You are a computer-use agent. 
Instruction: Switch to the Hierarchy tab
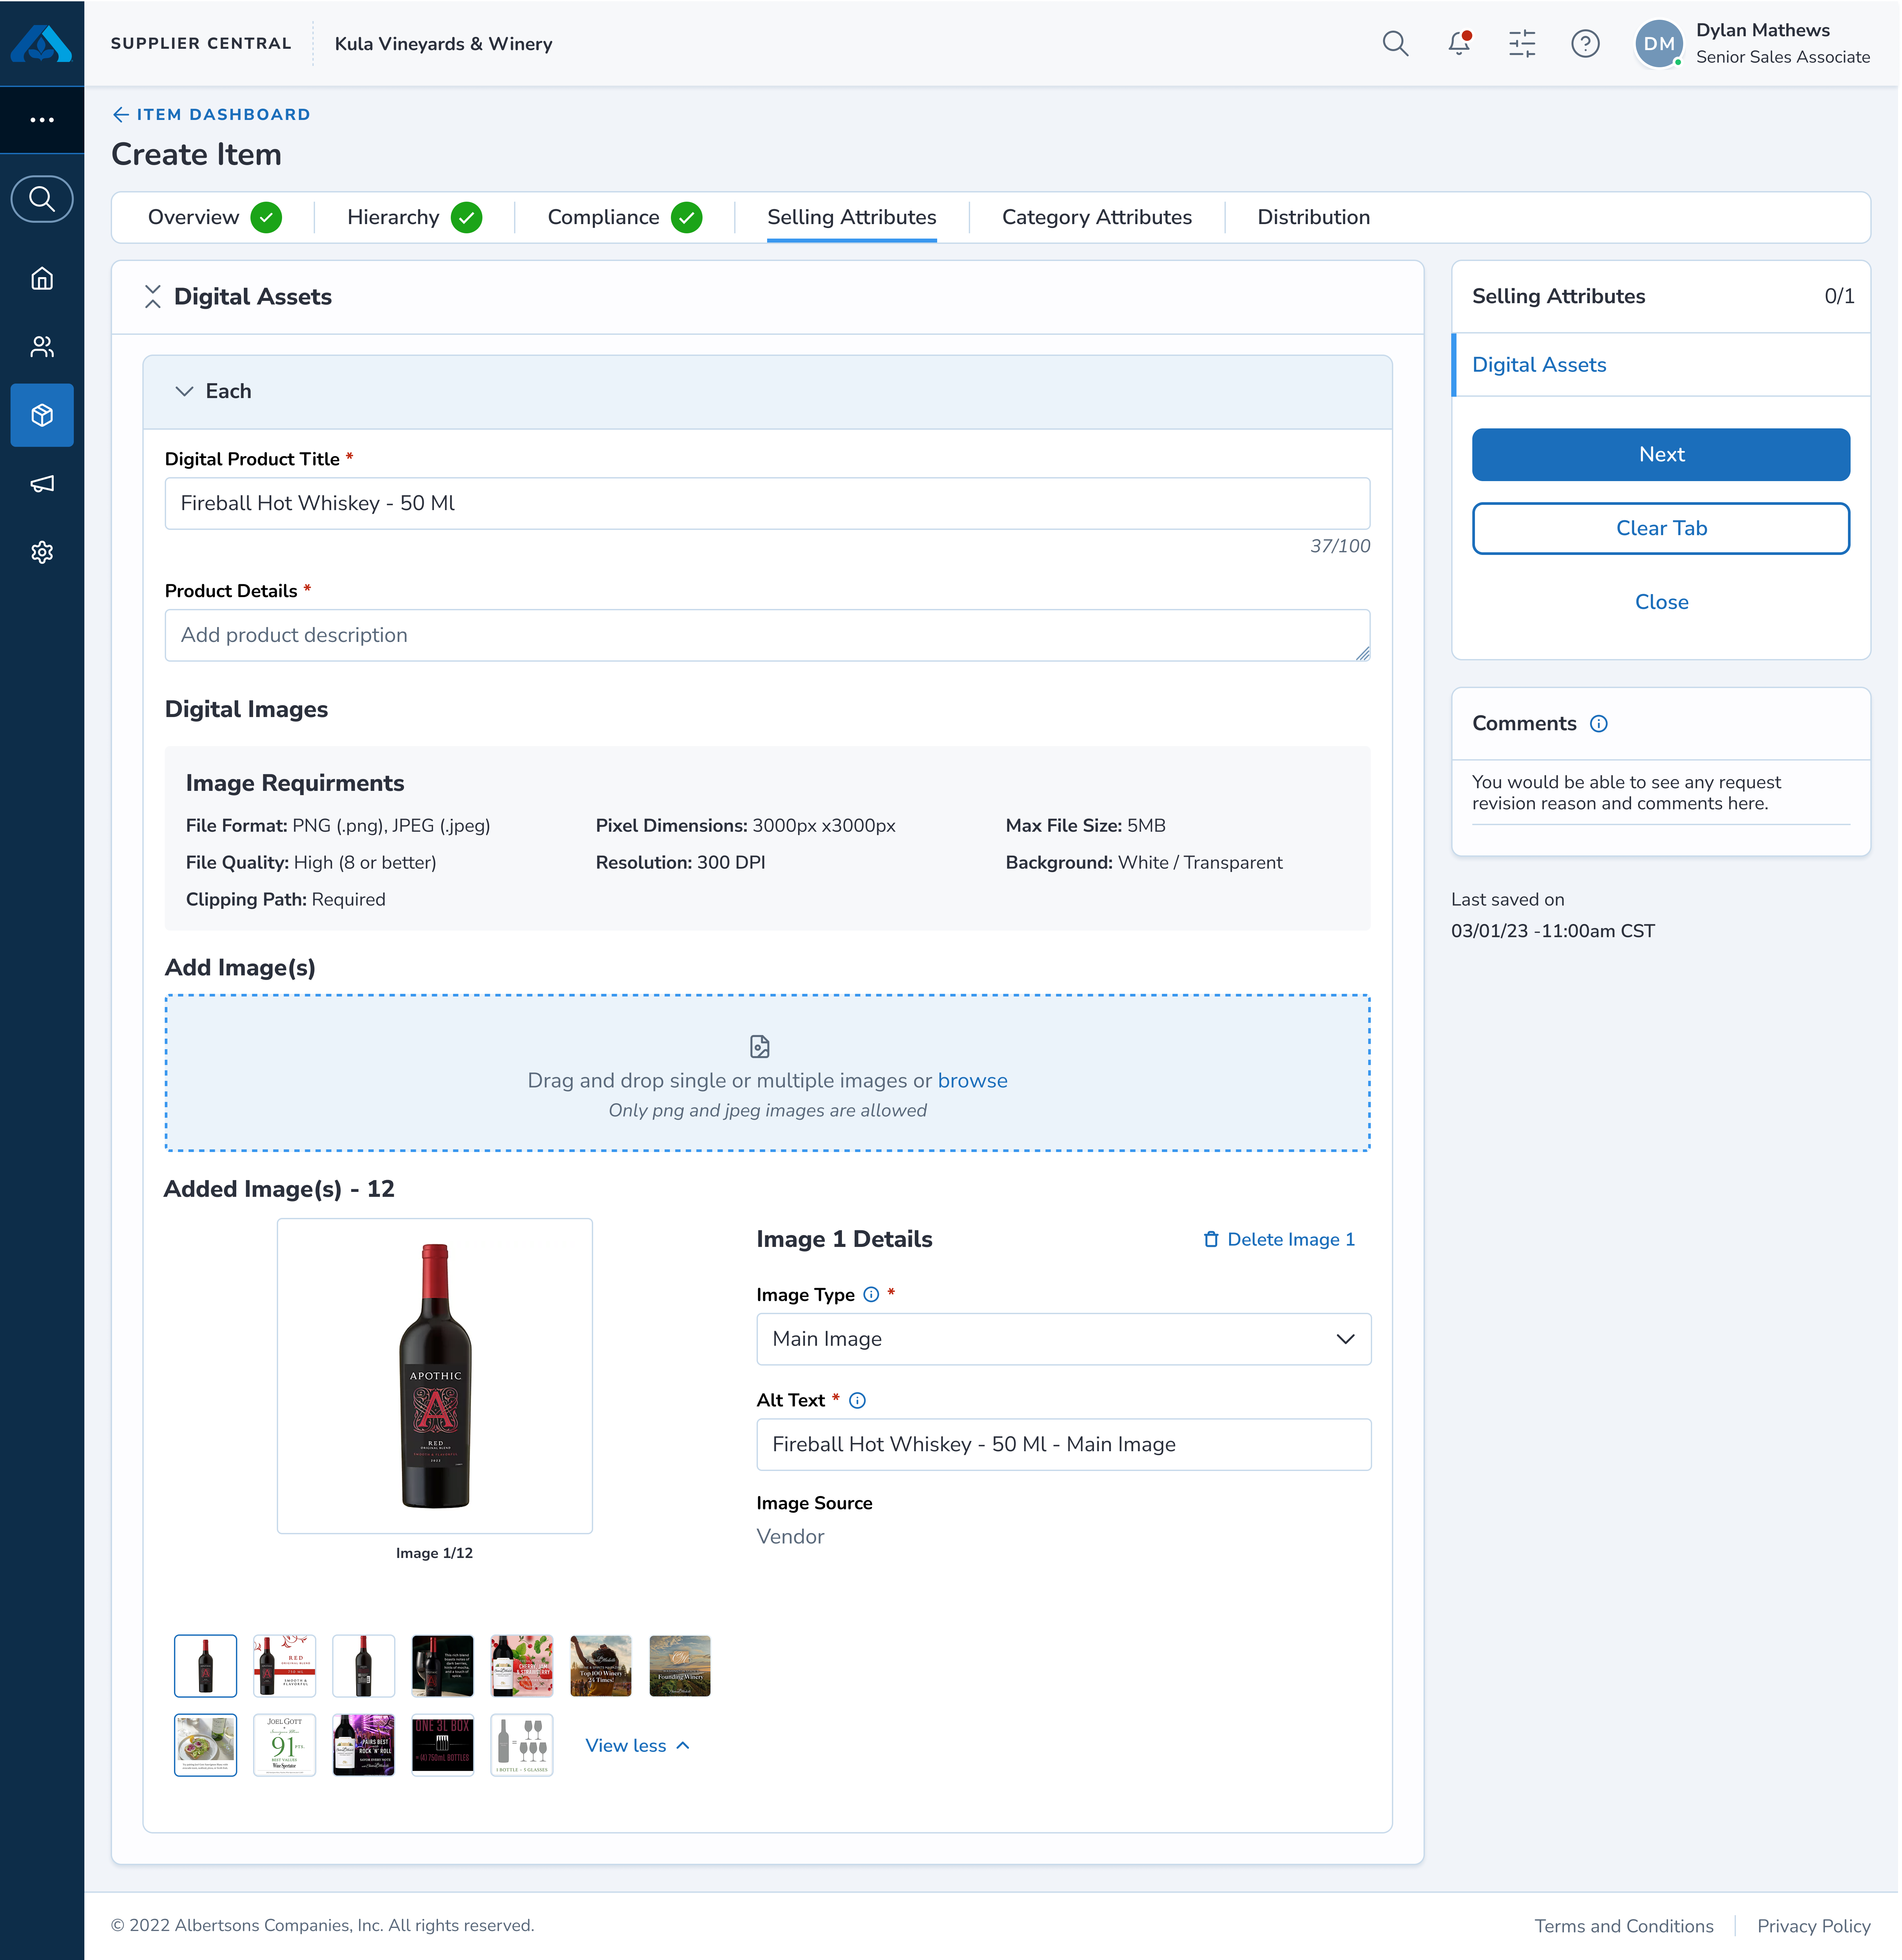point(393,217)
